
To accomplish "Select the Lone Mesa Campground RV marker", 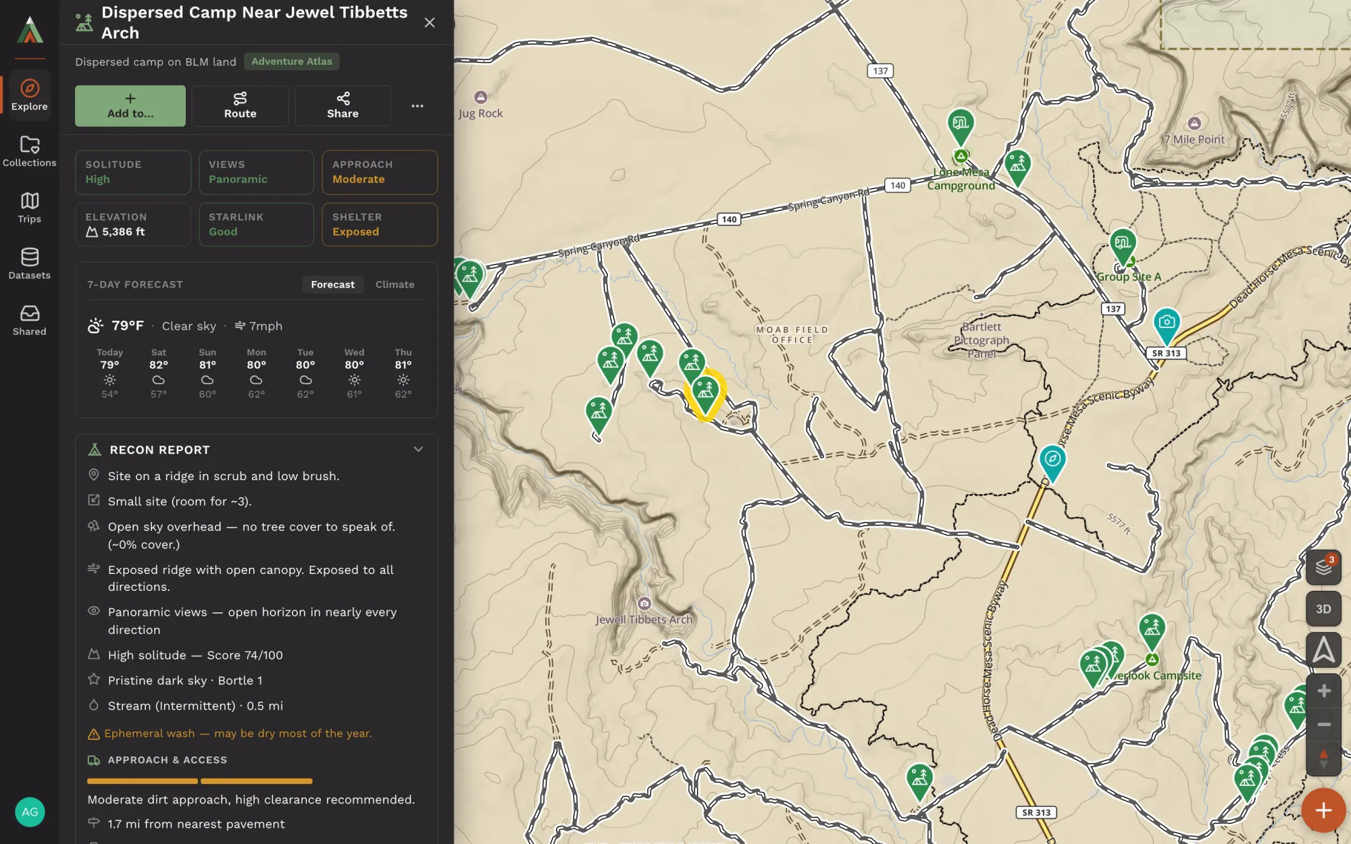I will click(961, 126).
